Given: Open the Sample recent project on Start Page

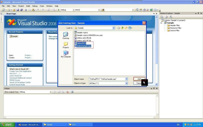Looking at the screenshot, I should click(14, 36).
